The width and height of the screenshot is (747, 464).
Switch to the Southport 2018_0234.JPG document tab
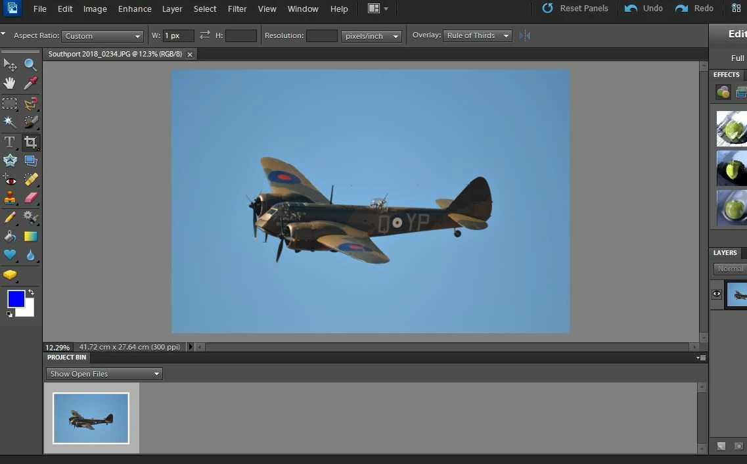point(115,55)
